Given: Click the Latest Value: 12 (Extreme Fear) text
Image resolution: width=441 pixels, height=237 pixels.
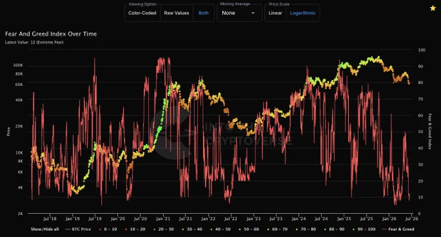Looking at the screenshot, I should pyautogui.click(x=34, y=42).
